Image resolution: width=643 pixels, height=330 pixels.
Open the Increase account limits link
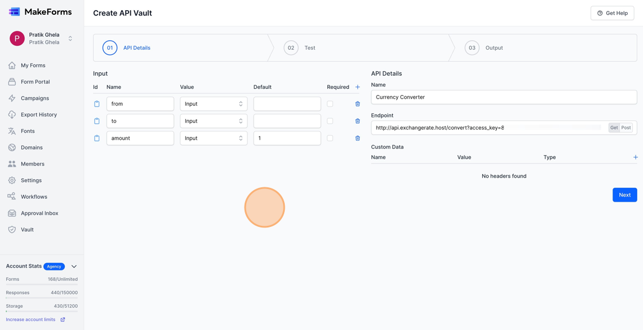pyautogui.click(x=32, y=319)
